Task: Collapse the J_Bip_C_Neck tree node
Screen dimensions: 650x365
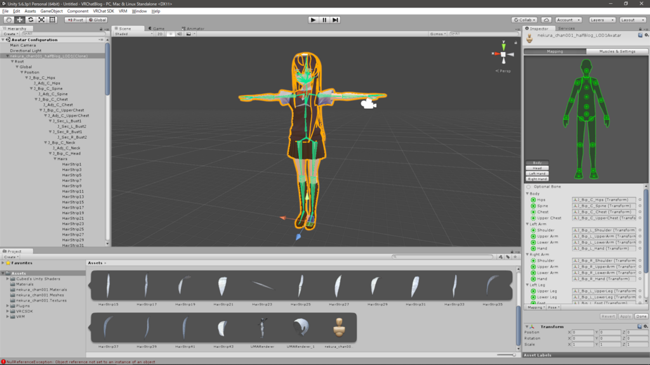Action: tap(46, 143)
